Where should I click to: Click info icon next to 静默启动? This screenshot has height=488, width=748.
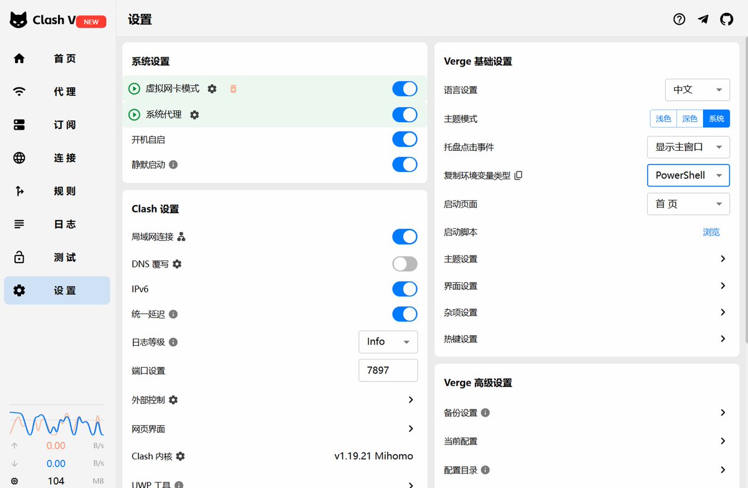point(173,165)
